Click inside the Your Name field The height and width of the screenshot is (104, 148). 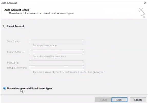click(56, 41)
